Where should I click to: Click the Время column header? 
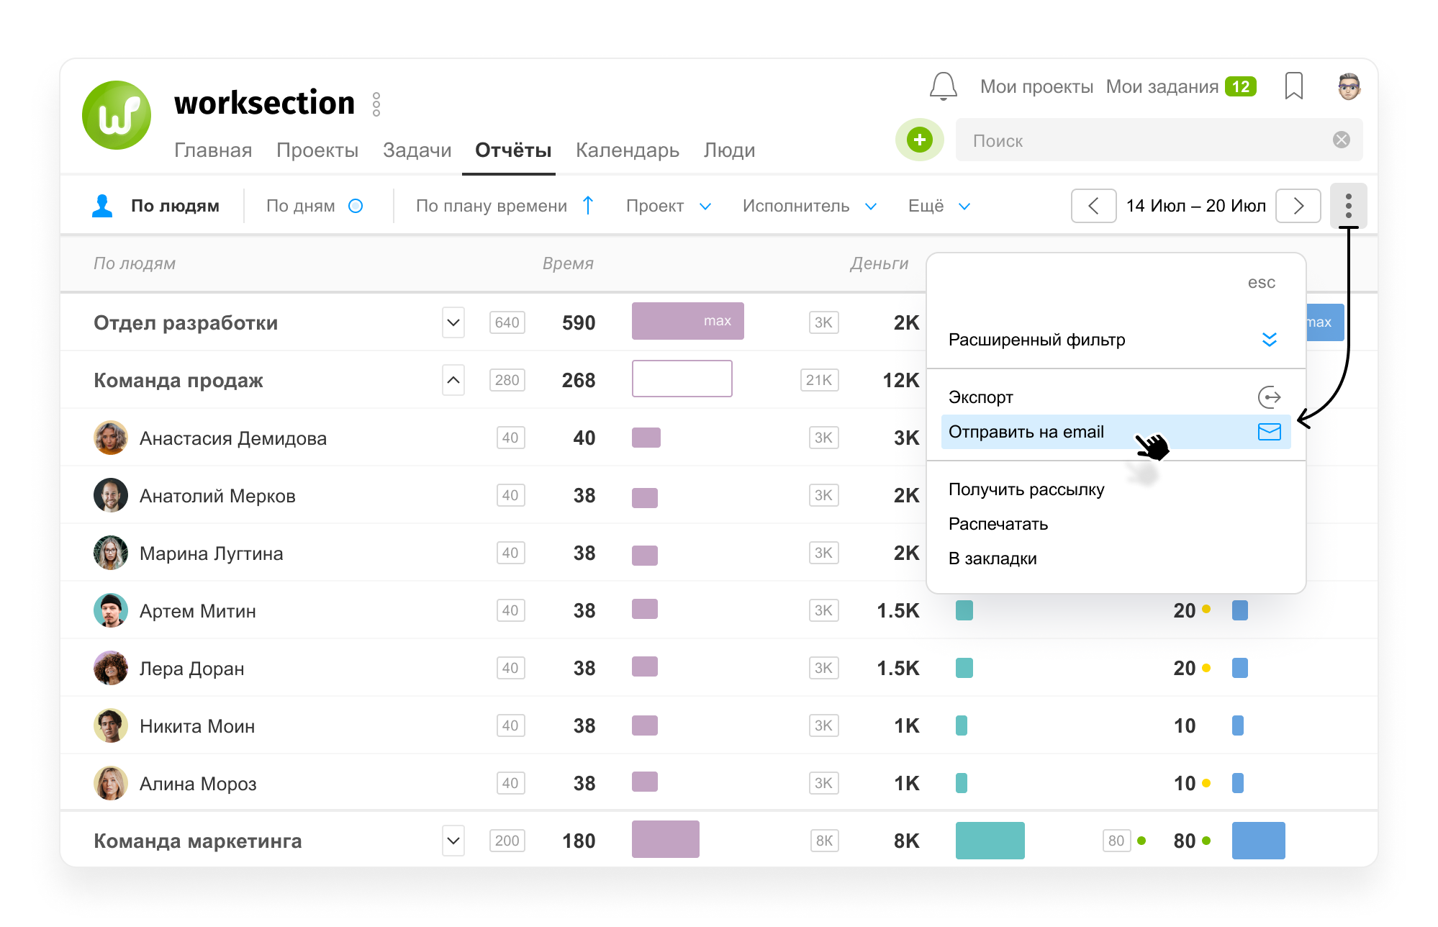568,263
